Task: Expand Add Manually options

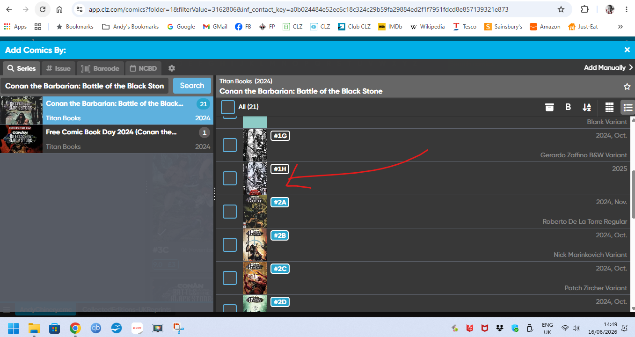Action: tap(608, 68)
